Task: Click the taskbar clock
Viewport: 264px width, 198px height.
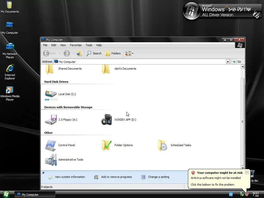Action: 255,194
